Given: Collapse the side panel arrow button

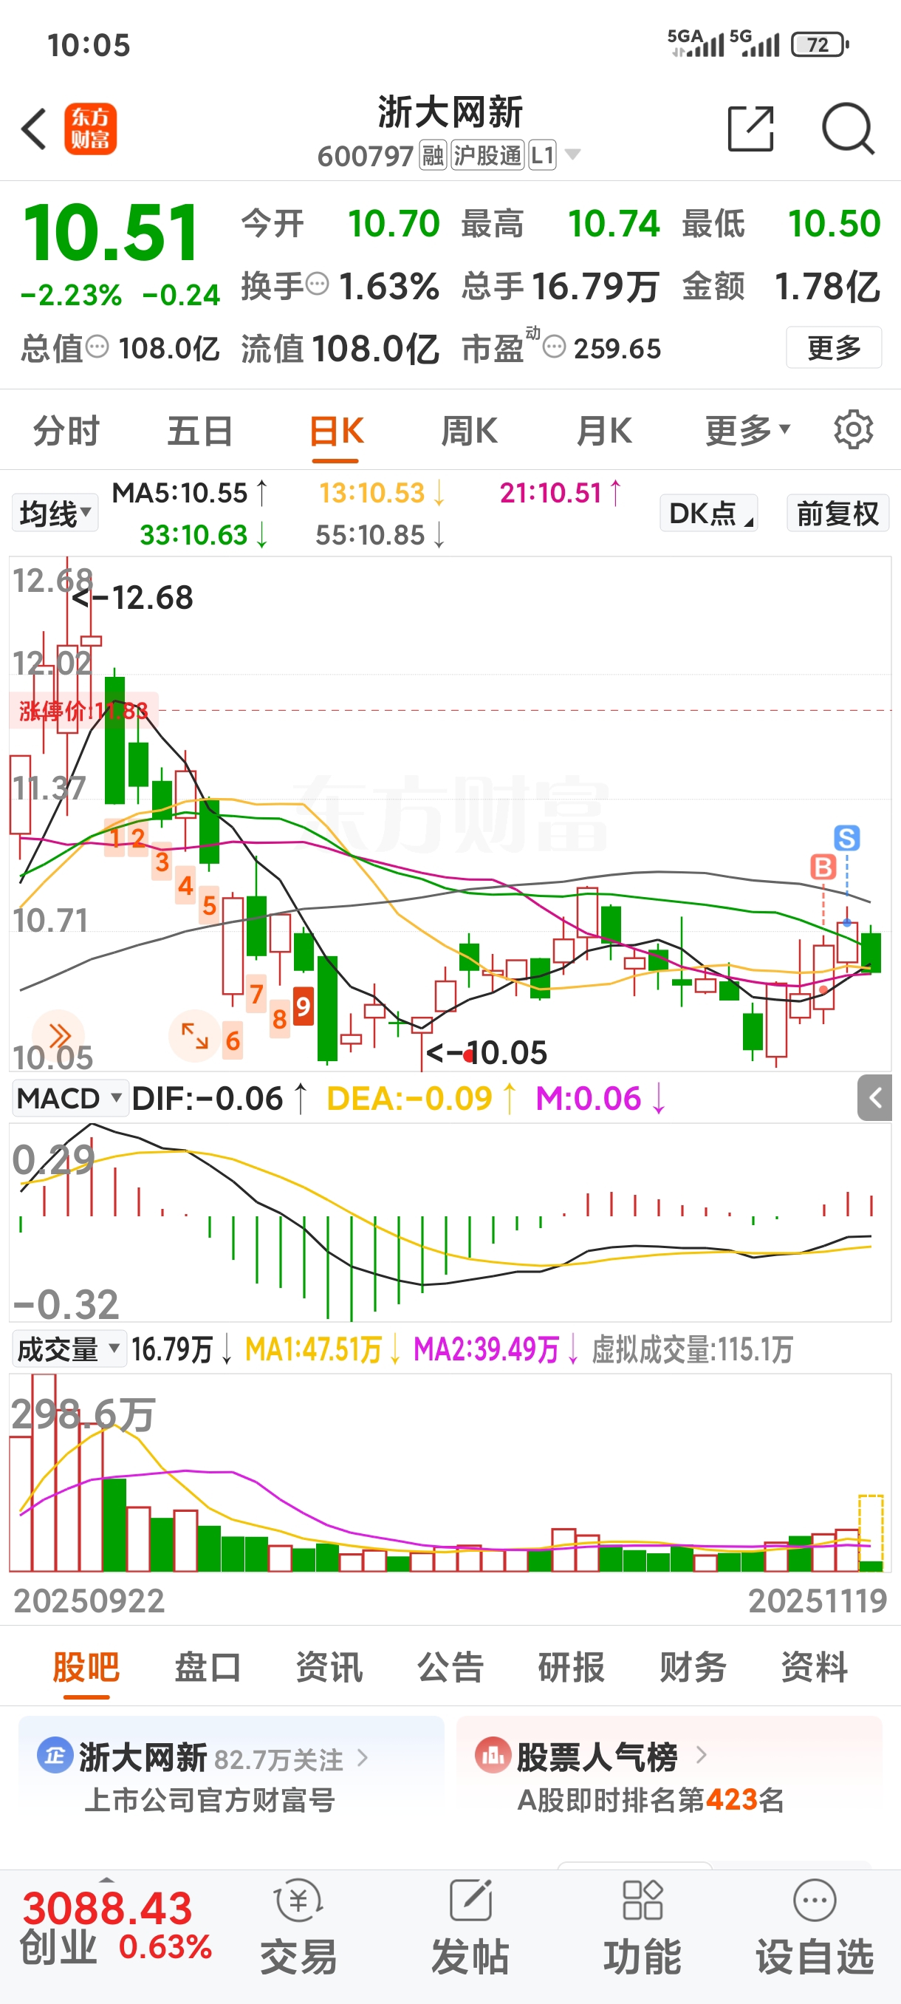Looking at the screenshot, I should [x=874, y=1097].
